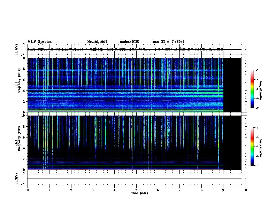Click the 8 kHz tick label of ch.1

(24, 69)
